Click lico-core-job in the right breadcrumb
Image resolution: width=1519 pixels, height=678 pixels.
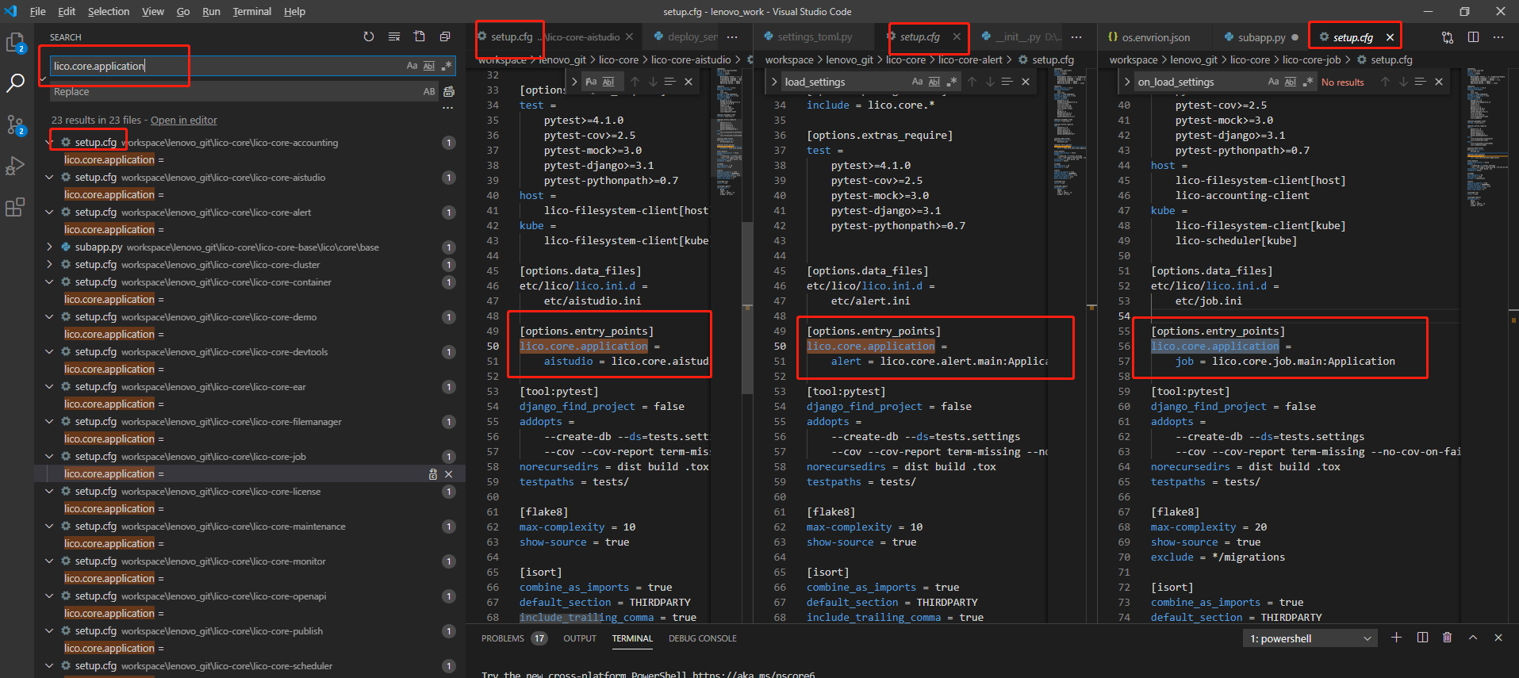(1311, 59)
